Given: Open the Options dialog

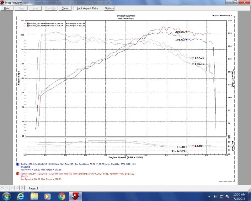Looking at the screenshot, I should click(109, 8).
